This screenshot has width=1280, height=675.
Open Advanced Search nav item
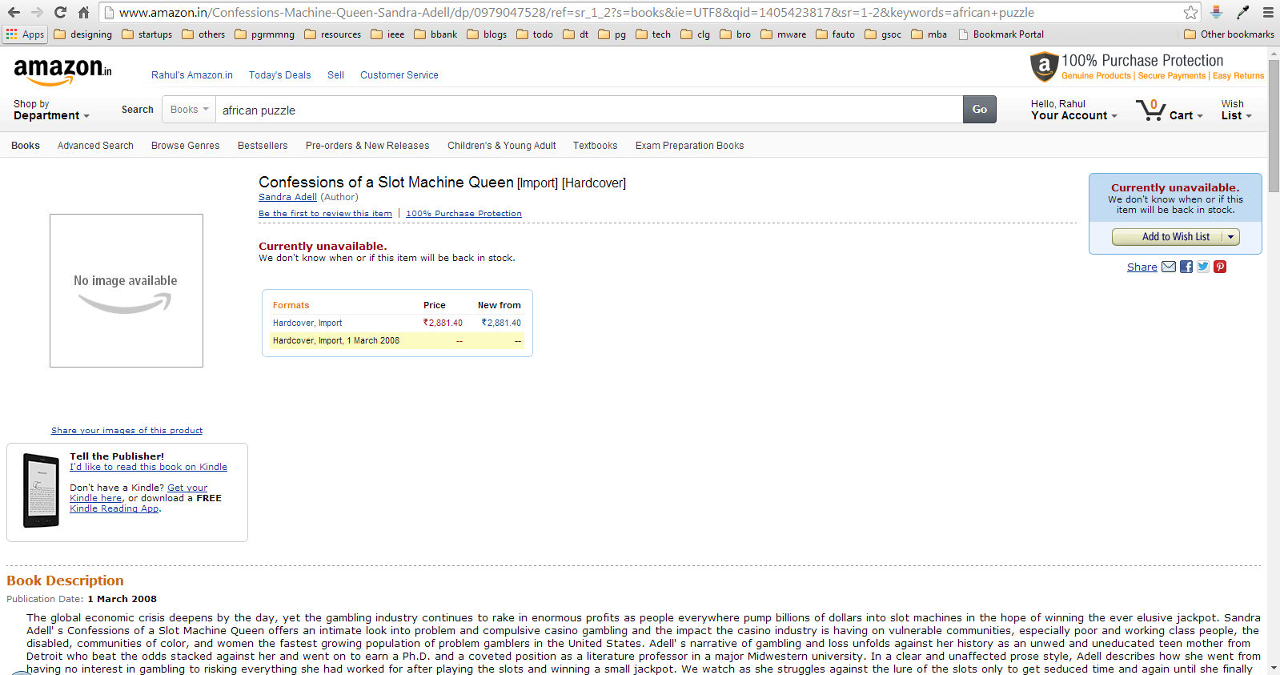pos(95,146)
